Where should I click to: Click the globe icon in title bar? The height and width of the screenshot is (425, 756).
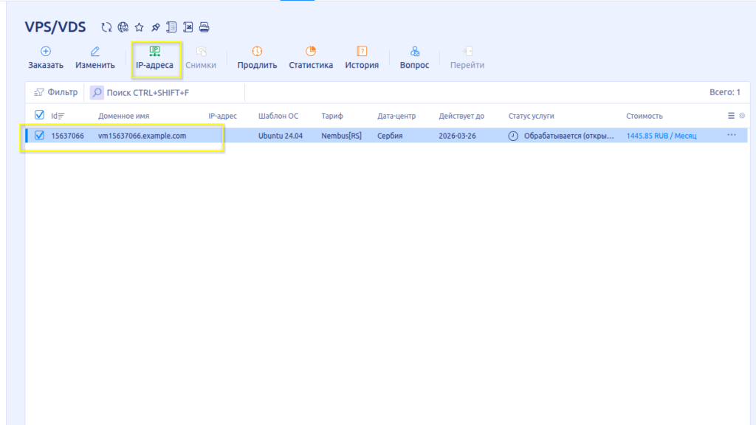pyautogui.click(x=123, y=28)
